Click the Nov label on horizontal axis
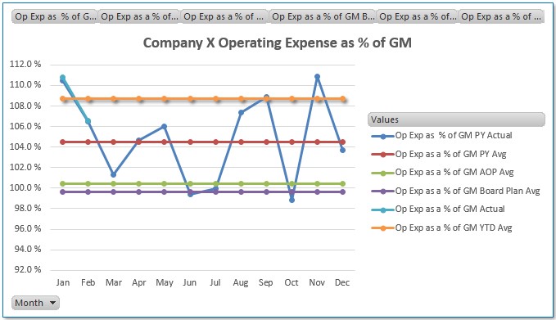556x320 pixels. (317, 282)
